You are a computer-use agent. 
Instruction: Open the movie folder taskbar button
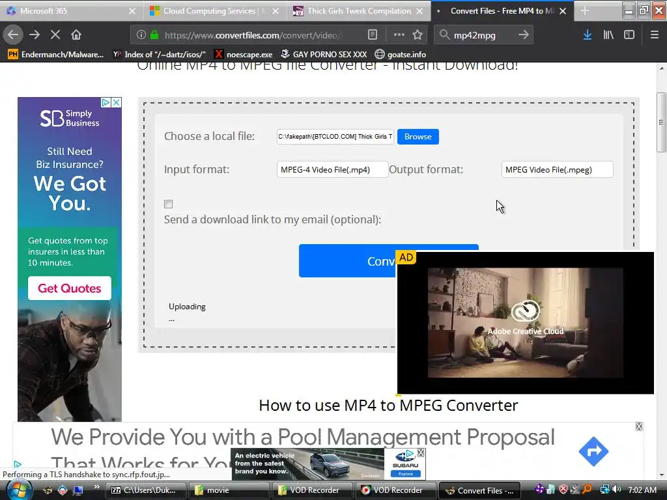229,490
